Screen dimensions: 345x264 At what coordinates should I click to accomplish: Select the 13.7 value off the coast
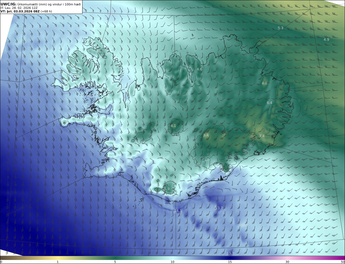(x=219, y=208)
